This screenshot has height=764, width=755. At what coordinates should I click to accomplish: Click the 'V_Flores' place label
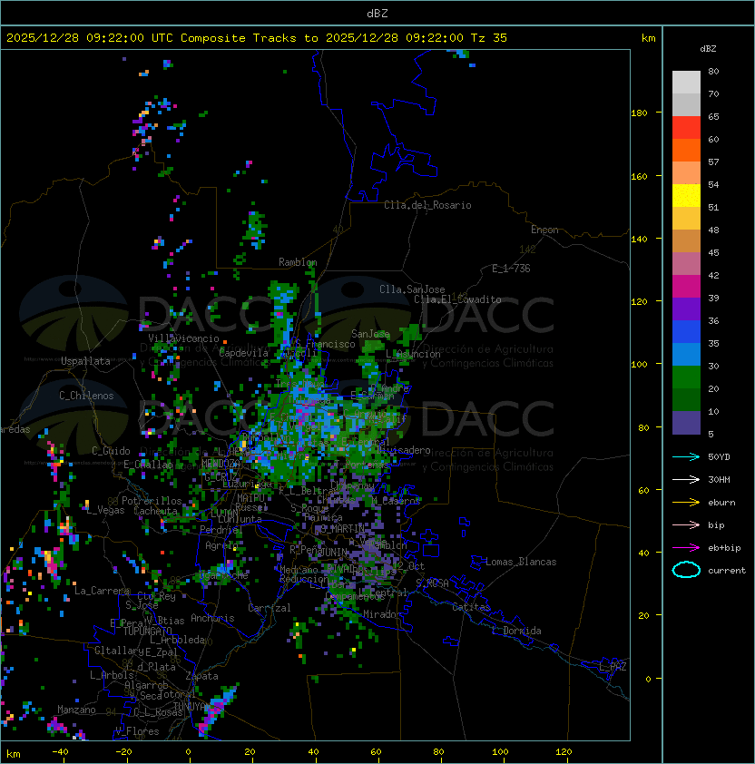pos(137,732)
